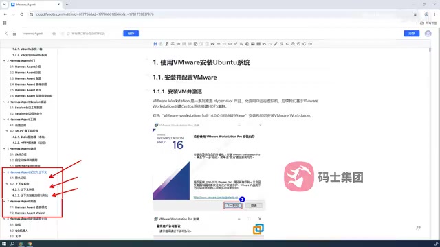The width and height of the screenshot is (440, 247).
Task: Collapse section 3 Hermes Agent Session会话
Action: pos(4,102)
